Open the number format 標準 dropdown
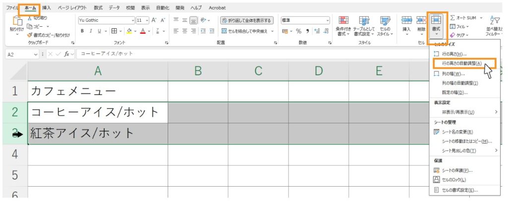 [x=327, y=20]
